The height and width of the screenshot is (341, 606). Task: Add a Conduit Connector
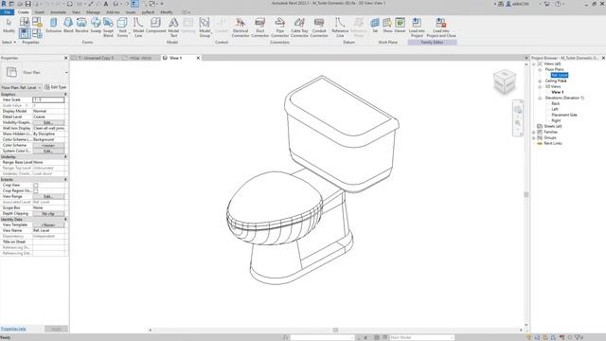tap(319, 27)
